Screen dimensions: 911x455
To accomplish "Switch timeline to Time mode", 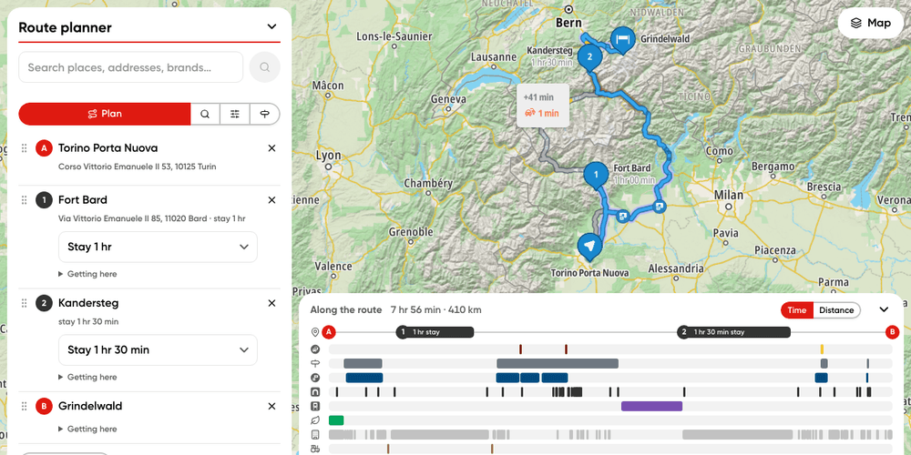I will [796, 310].
